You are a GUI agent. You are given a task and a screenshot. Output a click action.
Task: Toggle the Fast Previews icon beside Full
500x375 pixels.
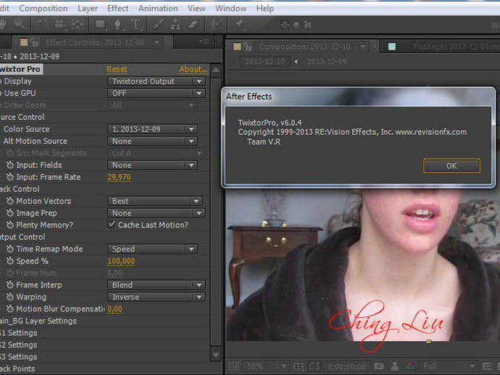487,366
